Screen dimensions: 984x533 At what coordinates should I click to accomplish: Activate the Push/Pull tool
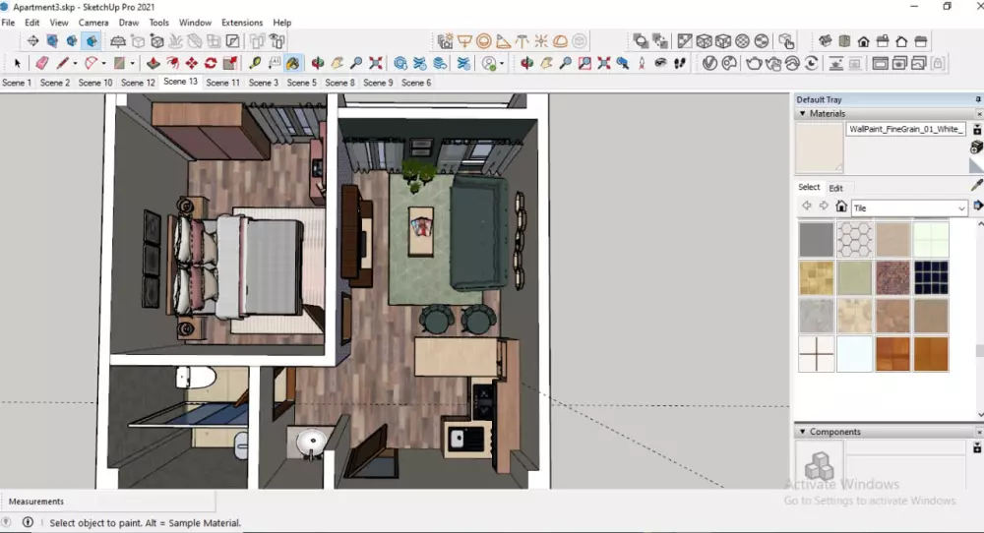(154, 63)
